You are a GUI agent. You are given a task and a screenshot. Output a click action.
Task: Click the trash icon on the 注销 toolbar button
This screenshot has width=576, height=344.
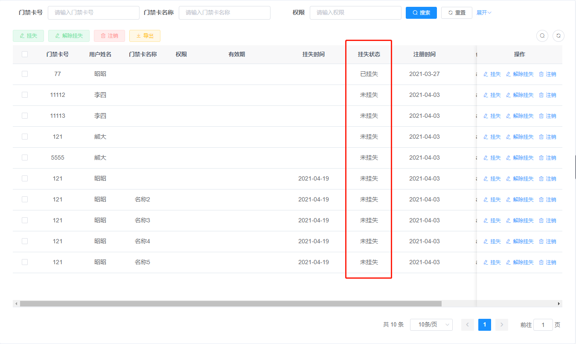pyautogui.click(x=103, y=36)
